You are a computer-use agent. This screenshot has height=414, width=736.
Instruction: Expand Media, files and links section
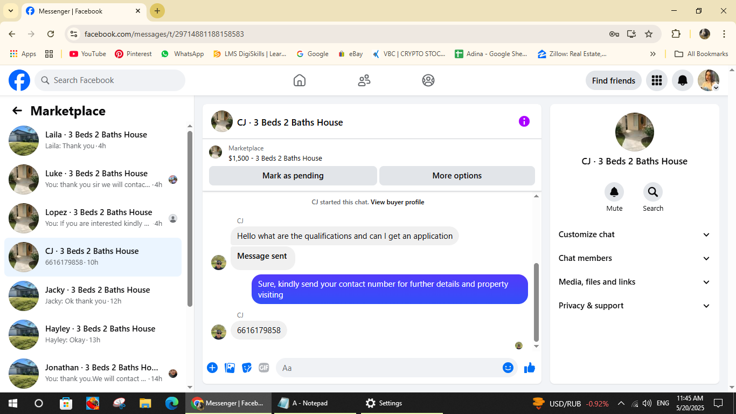[x=635, y=282]
